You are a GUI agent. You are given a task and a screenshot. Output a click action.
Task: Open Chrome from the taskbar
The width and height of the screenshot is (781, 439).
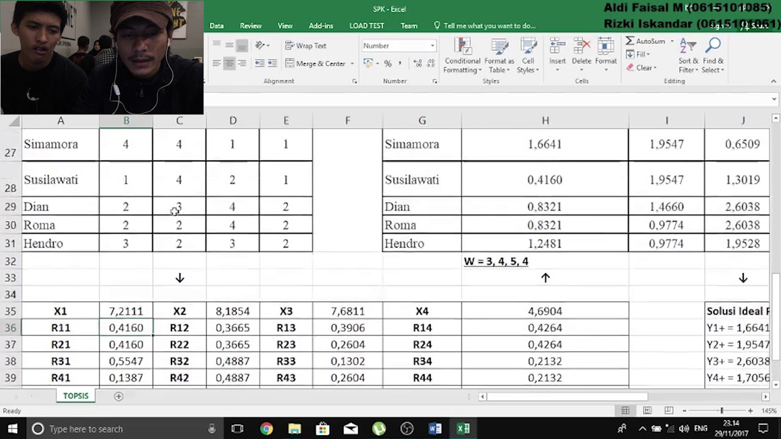[x=266, y=429]
